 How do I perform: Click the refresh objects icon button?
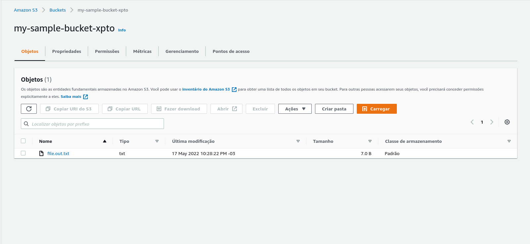tap(29, 109)
